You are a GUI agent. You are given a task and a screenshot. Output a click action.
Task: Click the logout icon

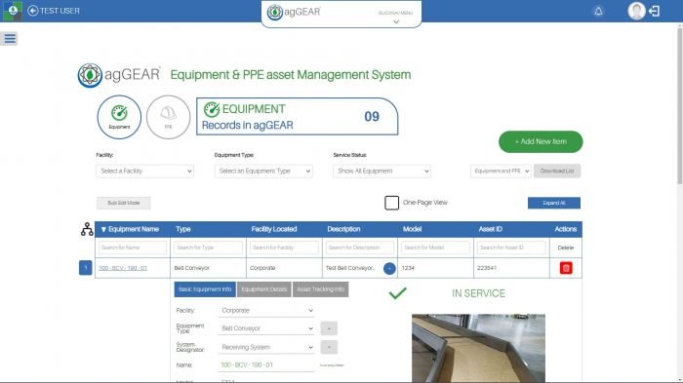click(655, 12)
